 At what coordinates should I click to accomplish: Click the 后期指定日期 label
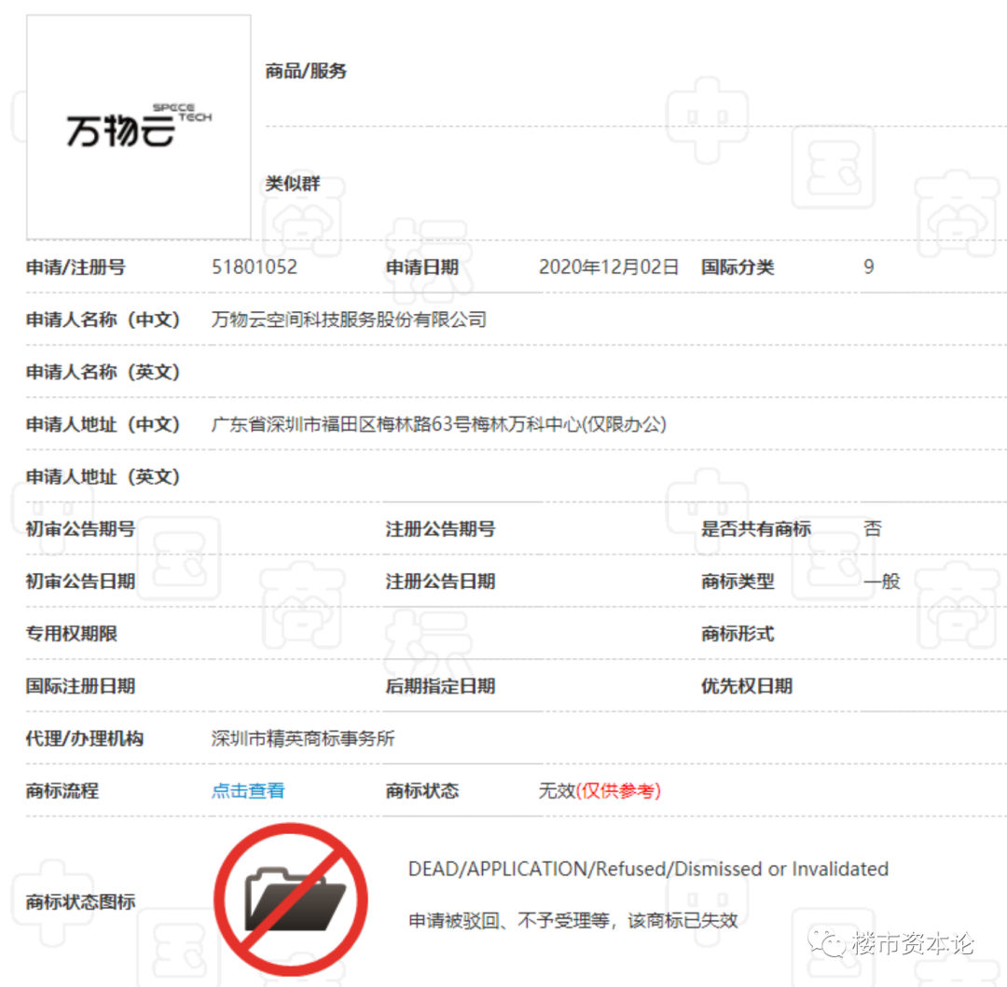[440, 686]
